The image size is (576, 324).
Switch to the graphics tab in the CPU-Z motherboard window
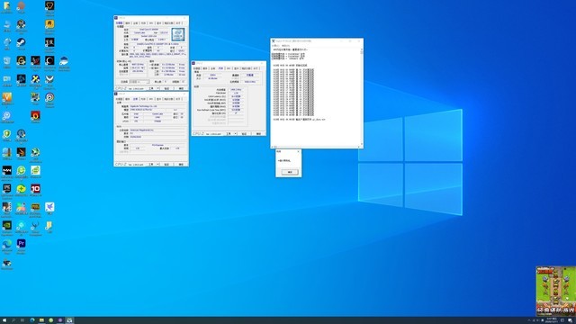coord(158,99)
